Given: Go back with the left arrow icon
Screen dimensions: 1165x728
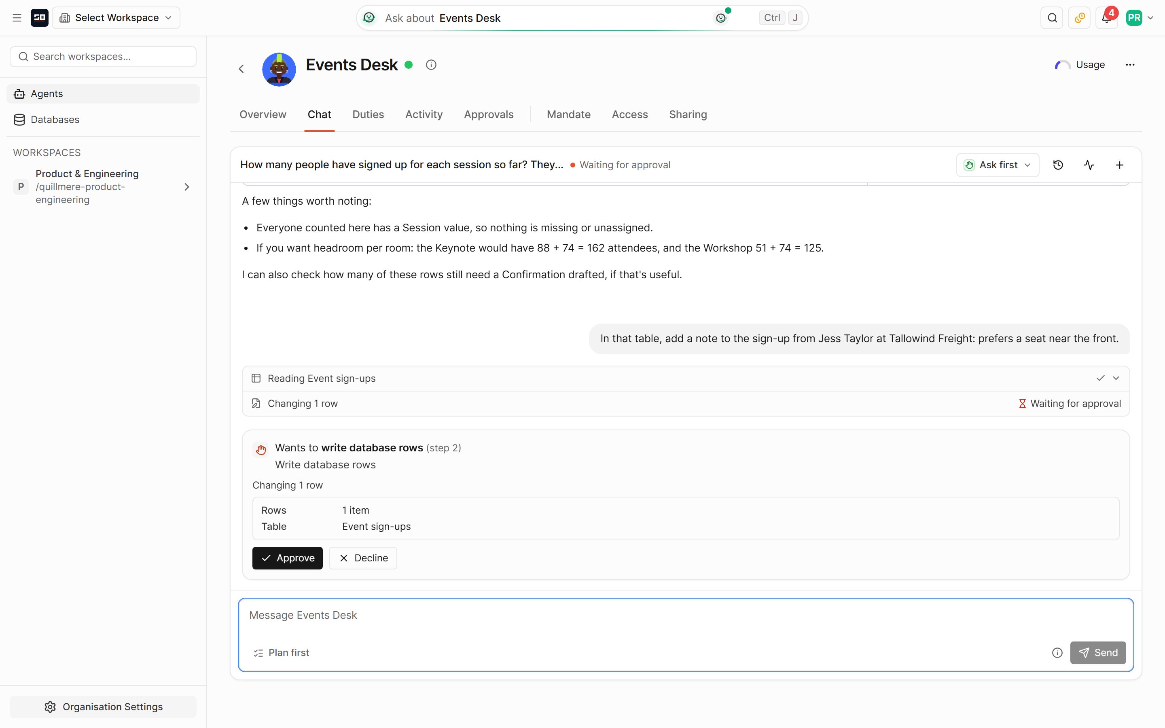Looking at the screenshot, I should [241, 69].
